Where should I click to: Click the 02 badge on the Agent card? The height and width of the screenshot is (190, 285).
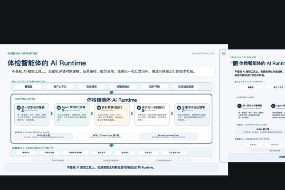59,108
